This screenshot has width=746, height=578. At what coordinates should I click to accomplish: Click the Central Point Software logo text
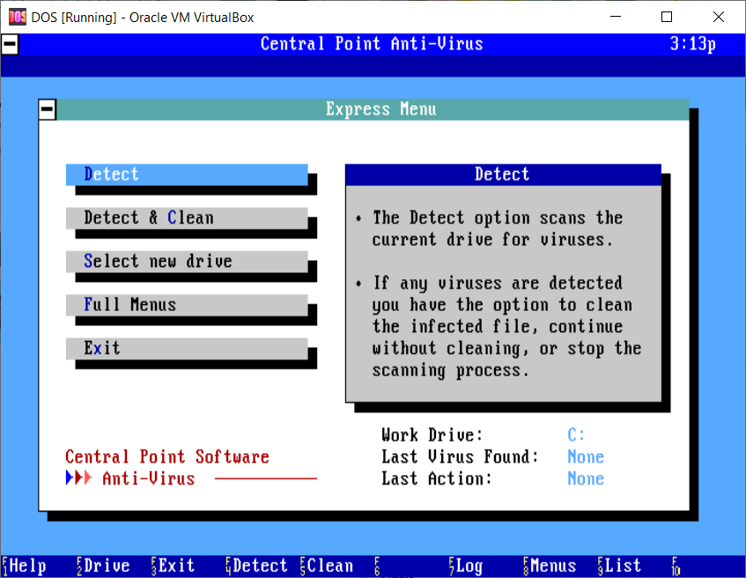[167, 457]
